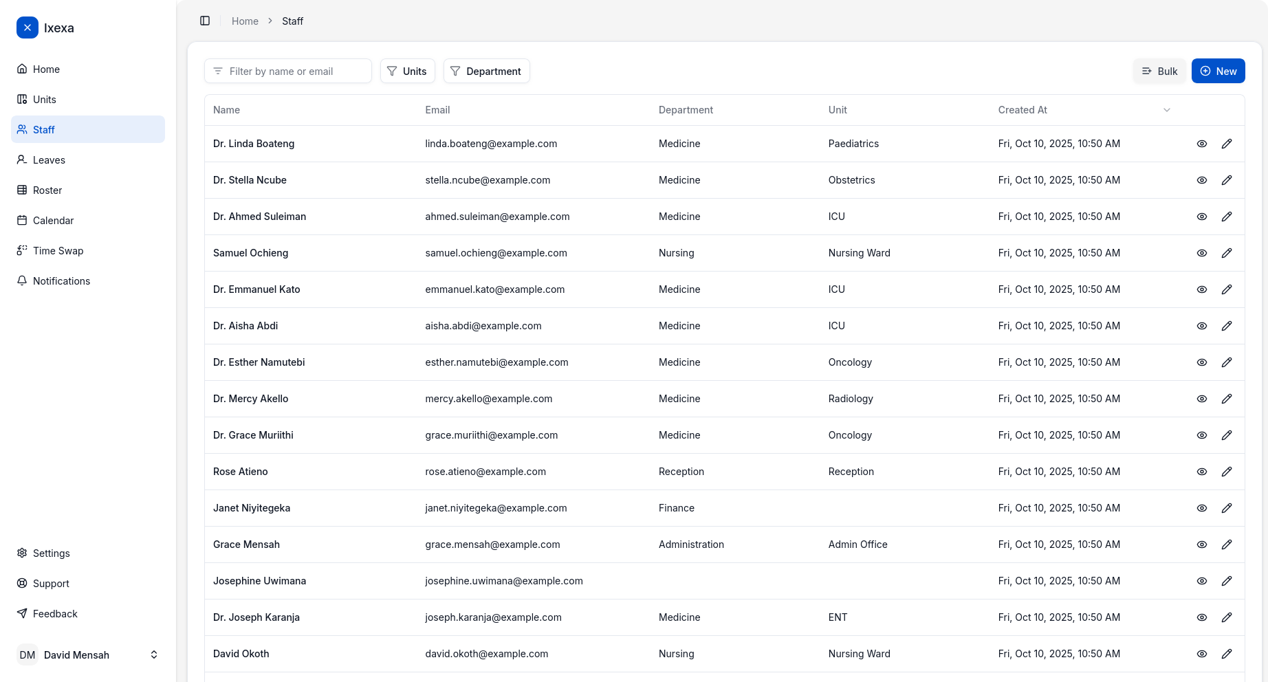View Janet Niyitegeka's profile
1268x682 pixels.
click(1201, 508)
